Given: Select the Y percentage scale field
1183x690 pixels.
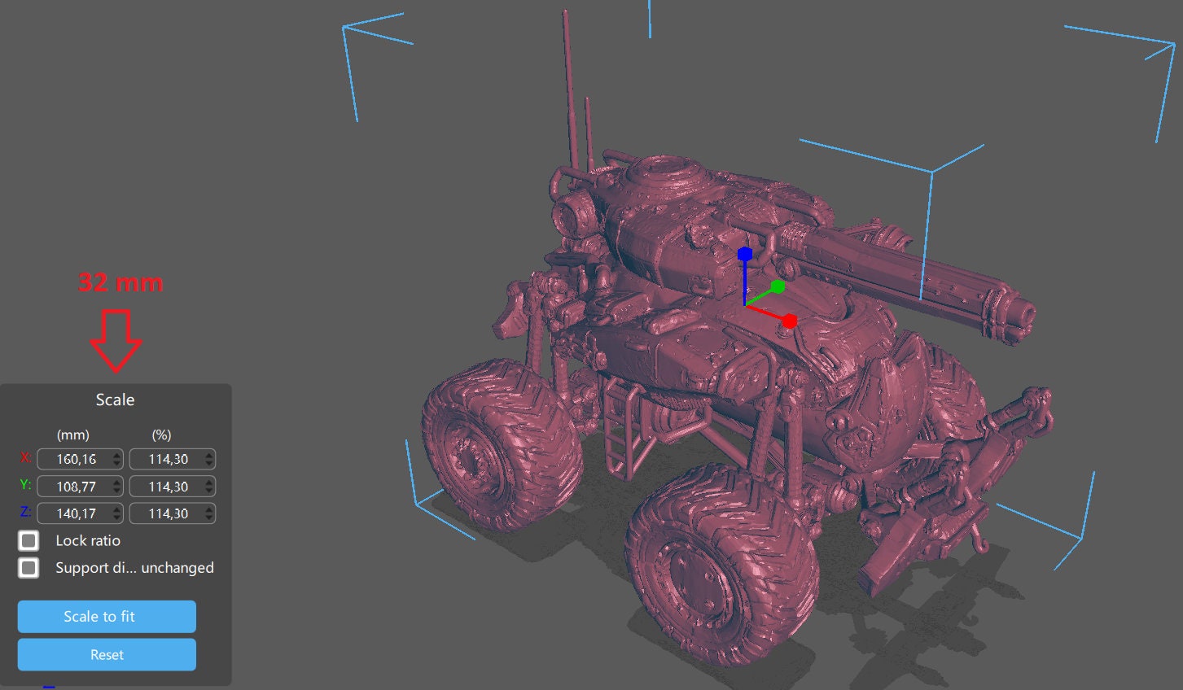Looking at the screenshot, I should click(x=167, y=487).
